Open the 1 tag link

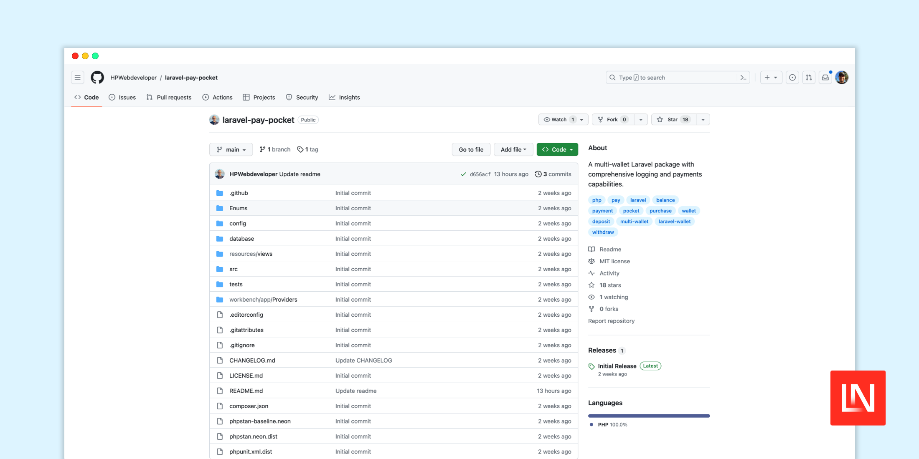(x=308, y=149)
